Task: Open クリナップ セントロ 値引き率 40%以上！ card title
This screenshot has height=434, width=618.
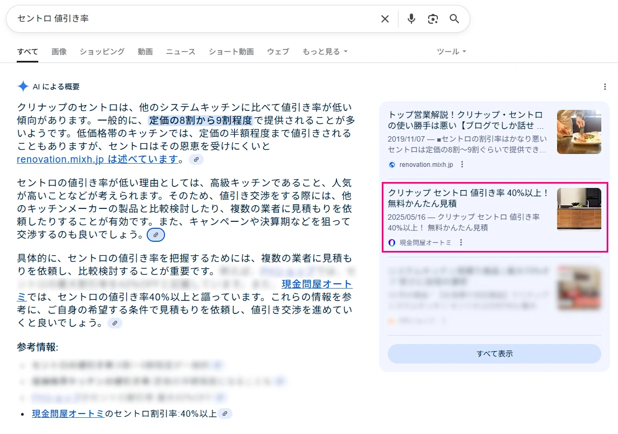Action: pyautogui.click(x=468, y=198)
